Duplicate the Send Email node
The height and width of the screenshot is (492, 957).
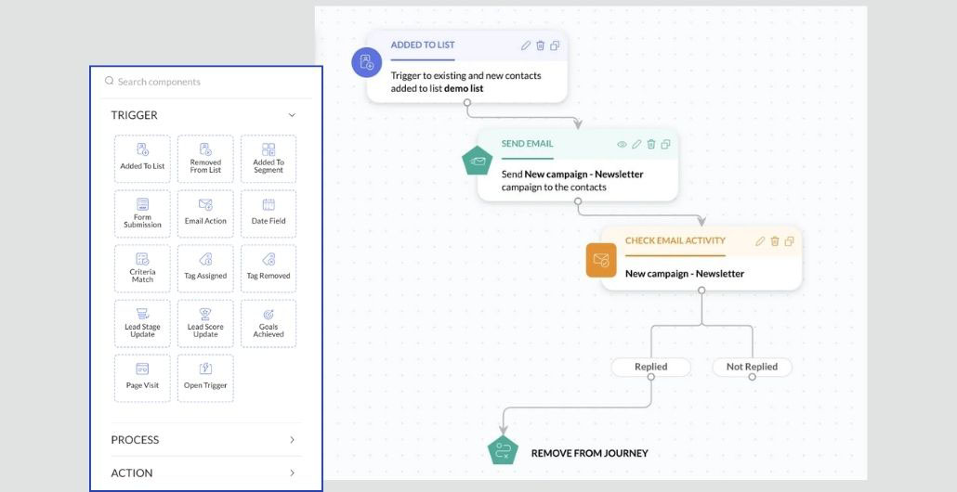(666, 144)
